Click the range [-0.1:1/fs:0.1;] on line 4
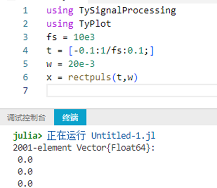Screen dimensions: 217x188 [111, 51]
